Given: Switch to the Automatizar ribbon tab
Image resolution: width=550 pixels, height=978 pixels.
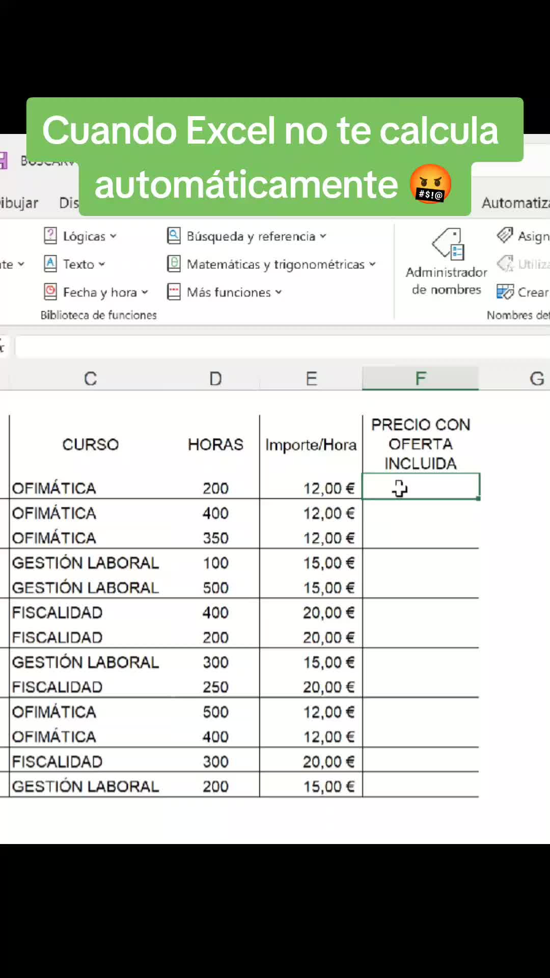Looking at the screenshot, I should tap(515, 203).
